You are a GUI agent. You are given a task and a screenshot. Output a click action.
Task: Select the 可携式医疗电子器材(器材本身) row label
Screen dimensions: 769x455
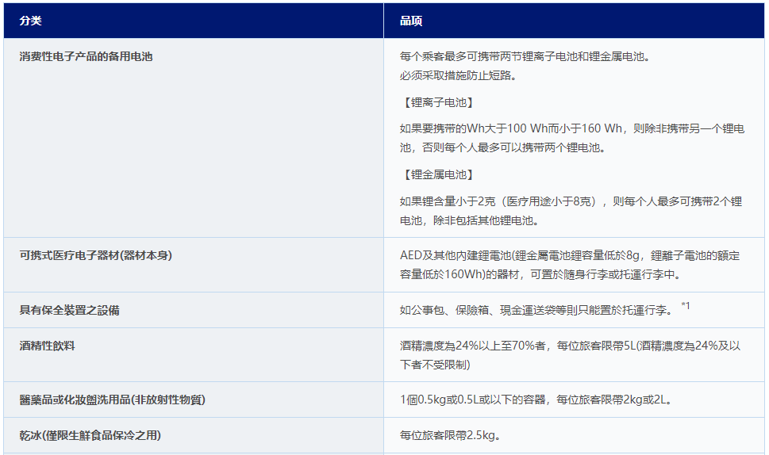pyautogui.click(x=96, y=255)
